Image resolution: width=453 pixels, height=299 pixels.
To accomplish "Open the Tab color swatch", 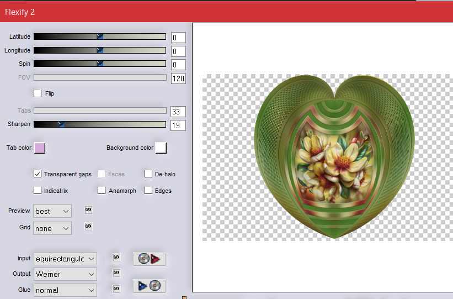I will click(40, 148).
